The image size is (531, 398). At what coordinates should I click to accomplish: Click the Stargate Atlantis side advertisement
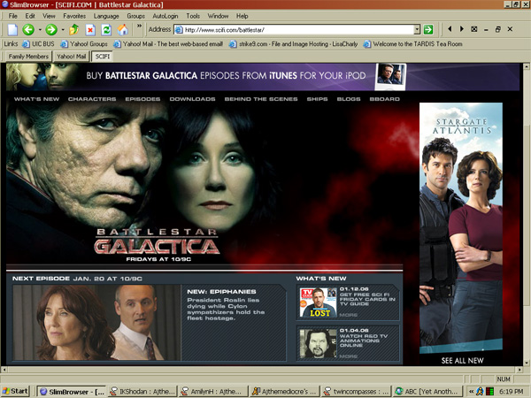(461, 228)
